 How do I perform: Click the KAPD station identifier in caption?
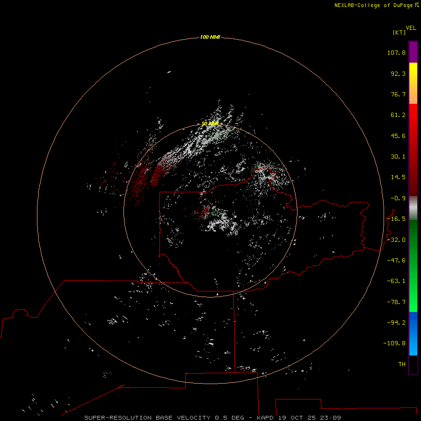coord(265,418)
